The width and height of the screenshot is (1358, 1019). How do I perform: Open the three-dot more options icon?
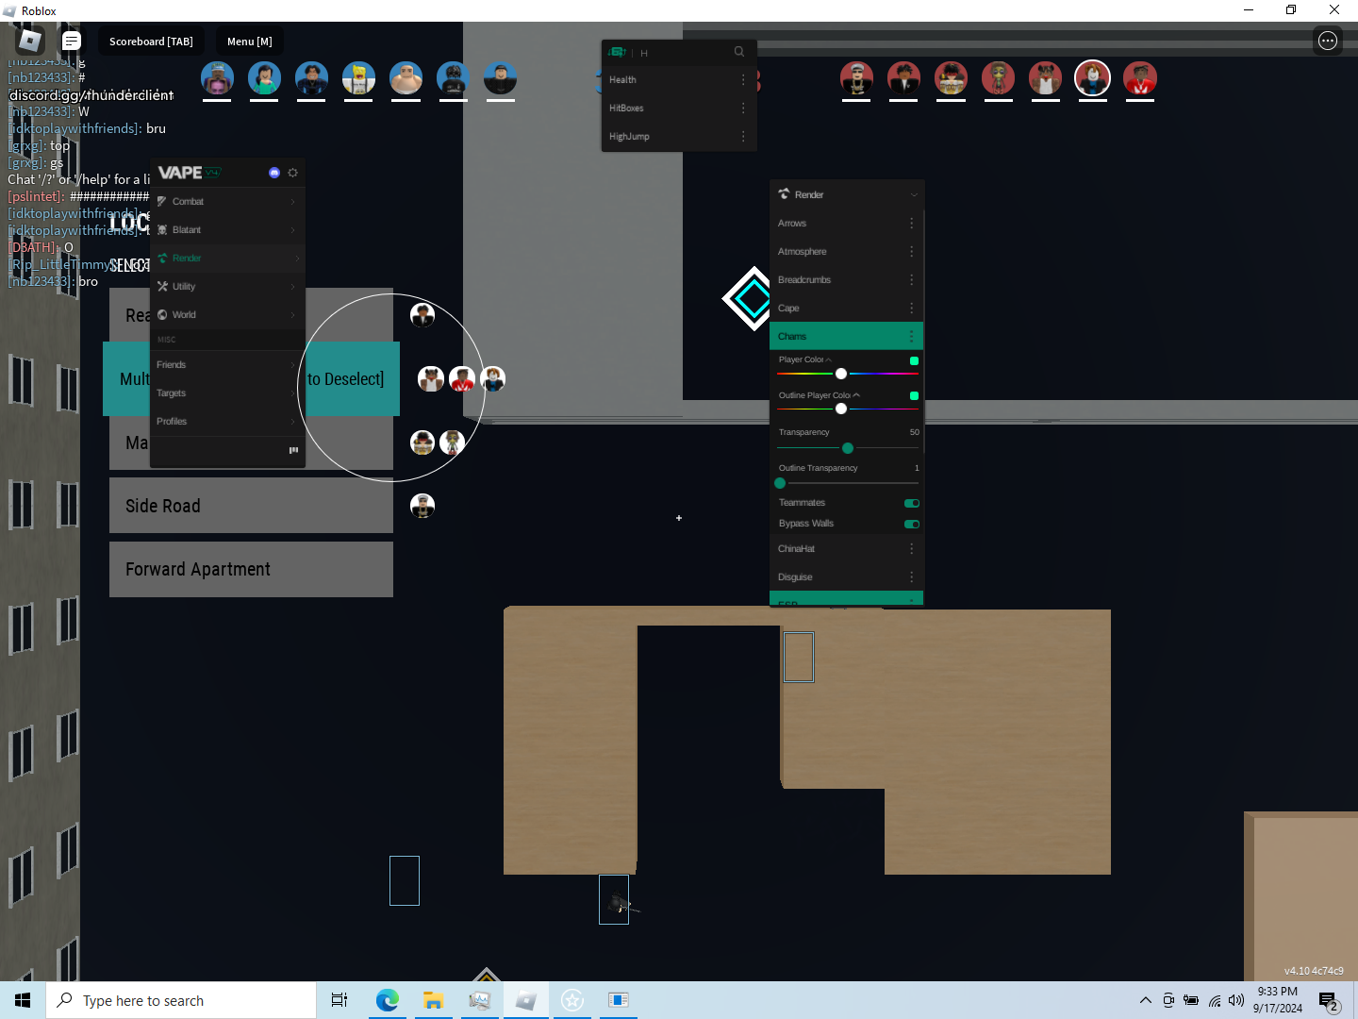1328,41
